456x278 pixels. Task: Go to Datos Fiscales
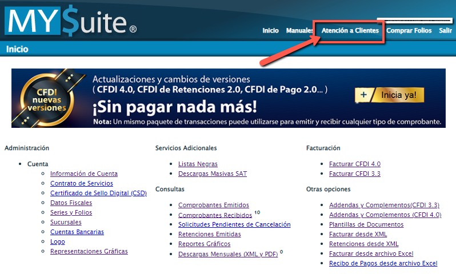coord(71,203)
